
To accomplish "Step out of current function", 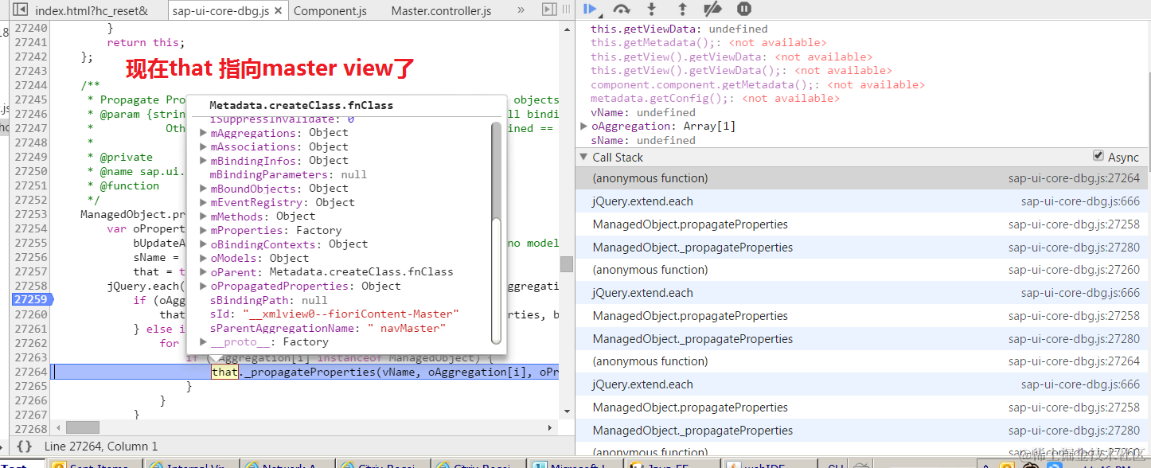I will (x=682, y=10).
